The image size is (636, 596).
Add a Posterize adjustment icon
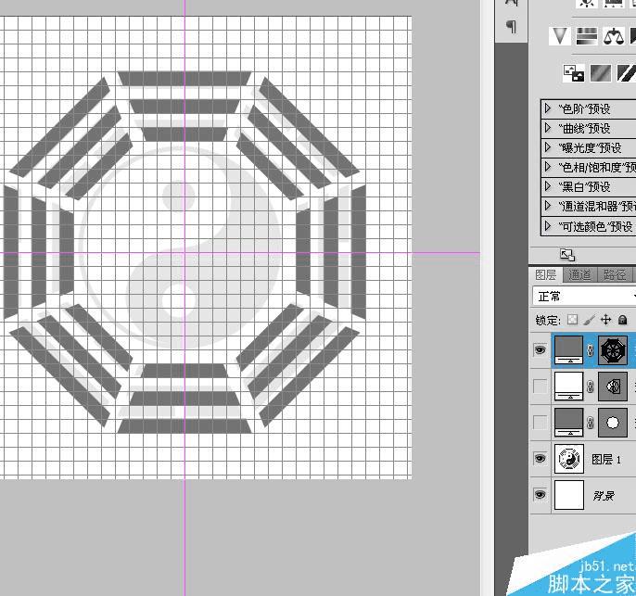(601, 73)
